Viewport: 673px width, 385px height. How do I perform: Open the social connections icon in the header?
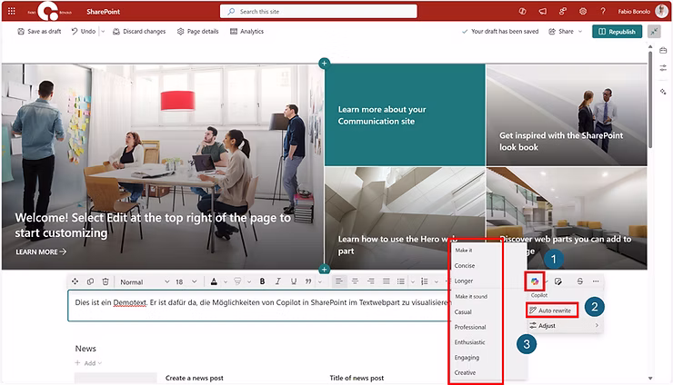pyautogui.click(x=563, y=12)
